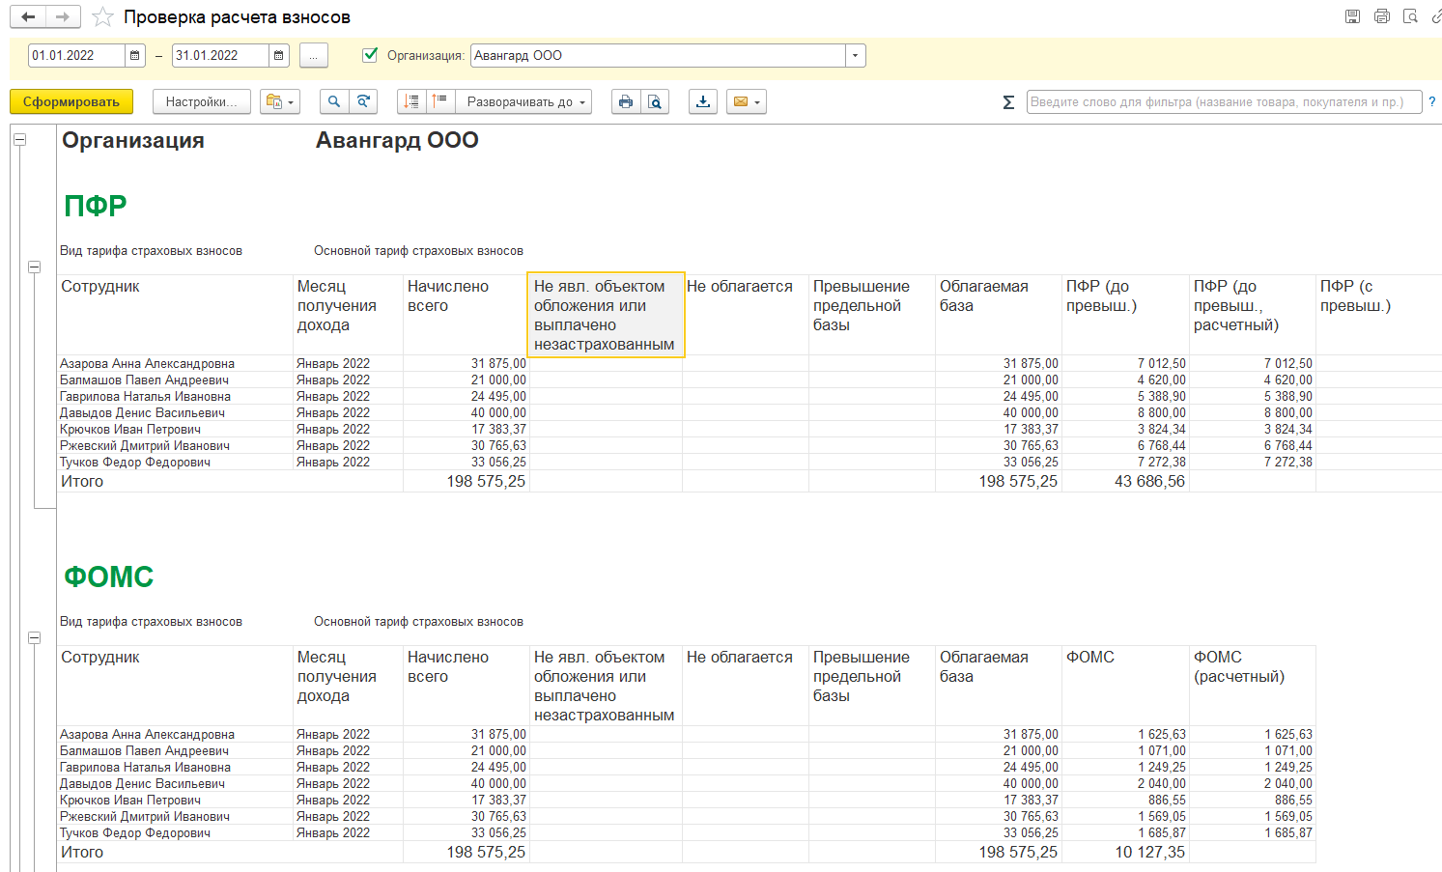Click the print icon in report toolbar
Viewport: 1442px width, 872px height.
pos(626,101)
